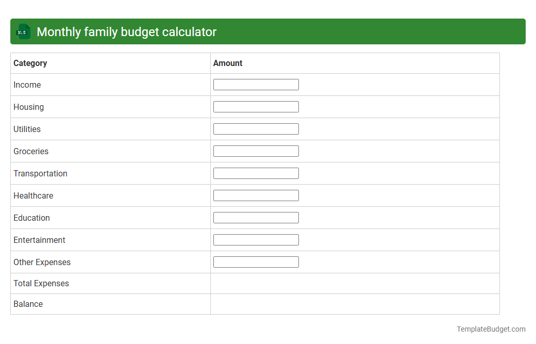Click the Entertainment amount input
Image resolution: width=536 pixels, height=344 pixels.
(x=256, y=239)
